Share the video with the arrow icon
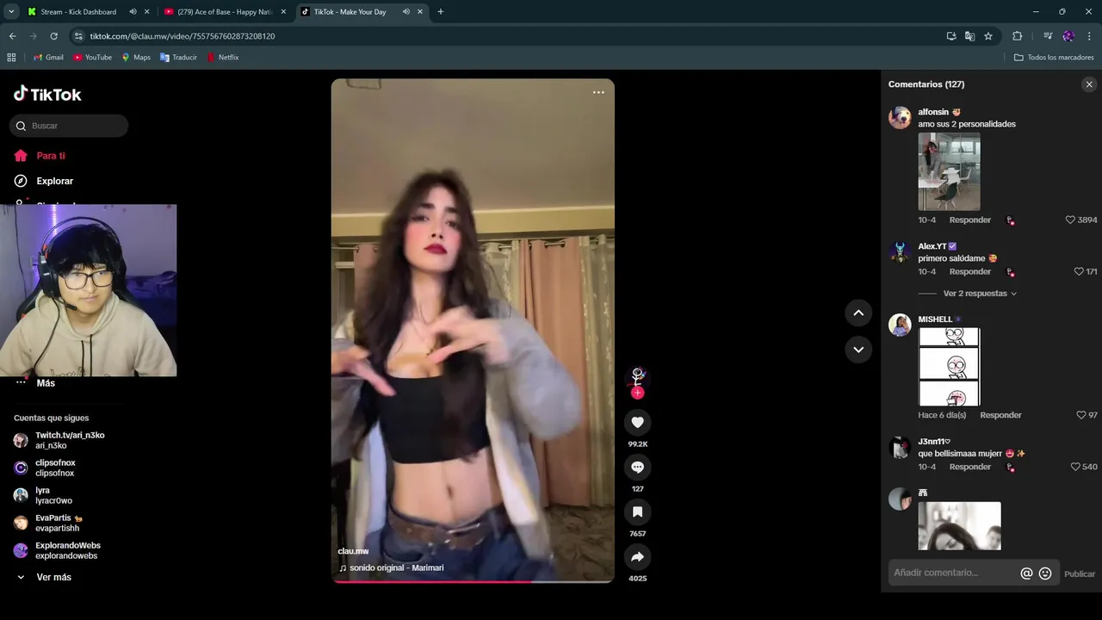This screenshot has width=1102, height=620. (x=637, y=557)
